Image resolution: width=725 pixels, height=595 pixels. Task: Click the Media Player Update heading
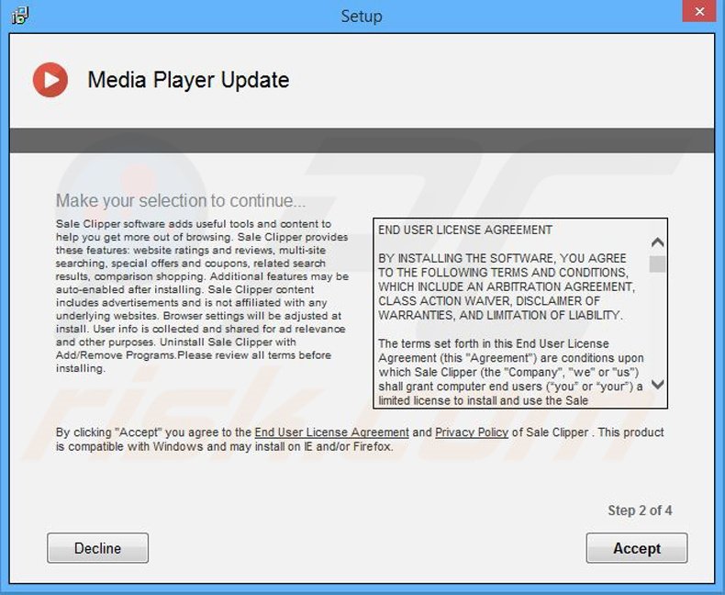click(188, 80)
